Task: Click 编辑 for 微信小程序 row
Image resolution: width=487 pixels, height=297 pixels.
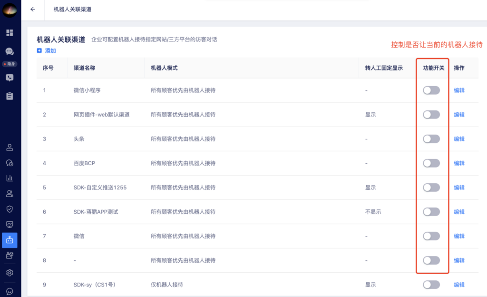Action: click(459, 90)
